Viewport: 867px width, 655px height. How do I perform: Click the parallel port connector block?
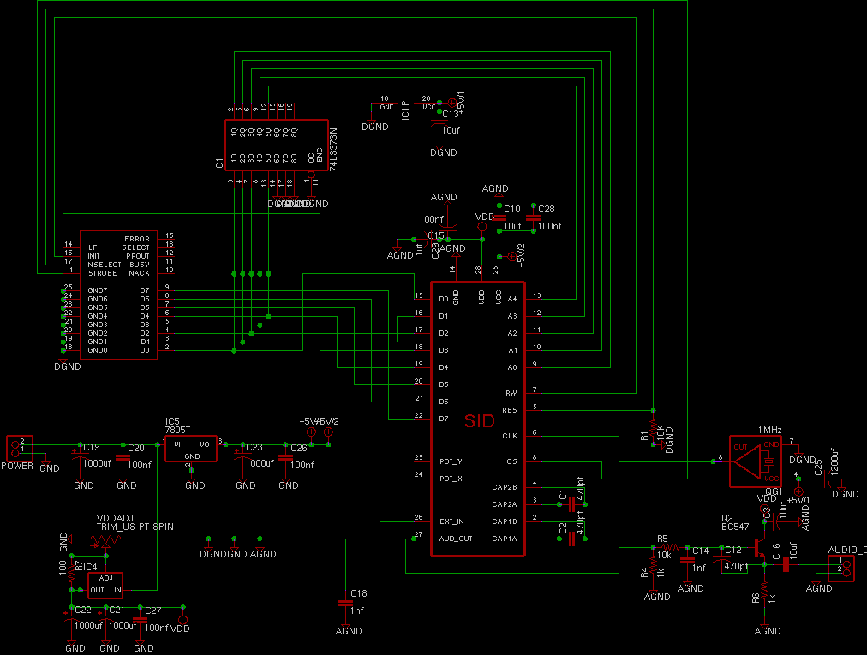tap(118, 294)
